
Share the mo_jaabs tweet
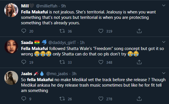tap(139, 99)
